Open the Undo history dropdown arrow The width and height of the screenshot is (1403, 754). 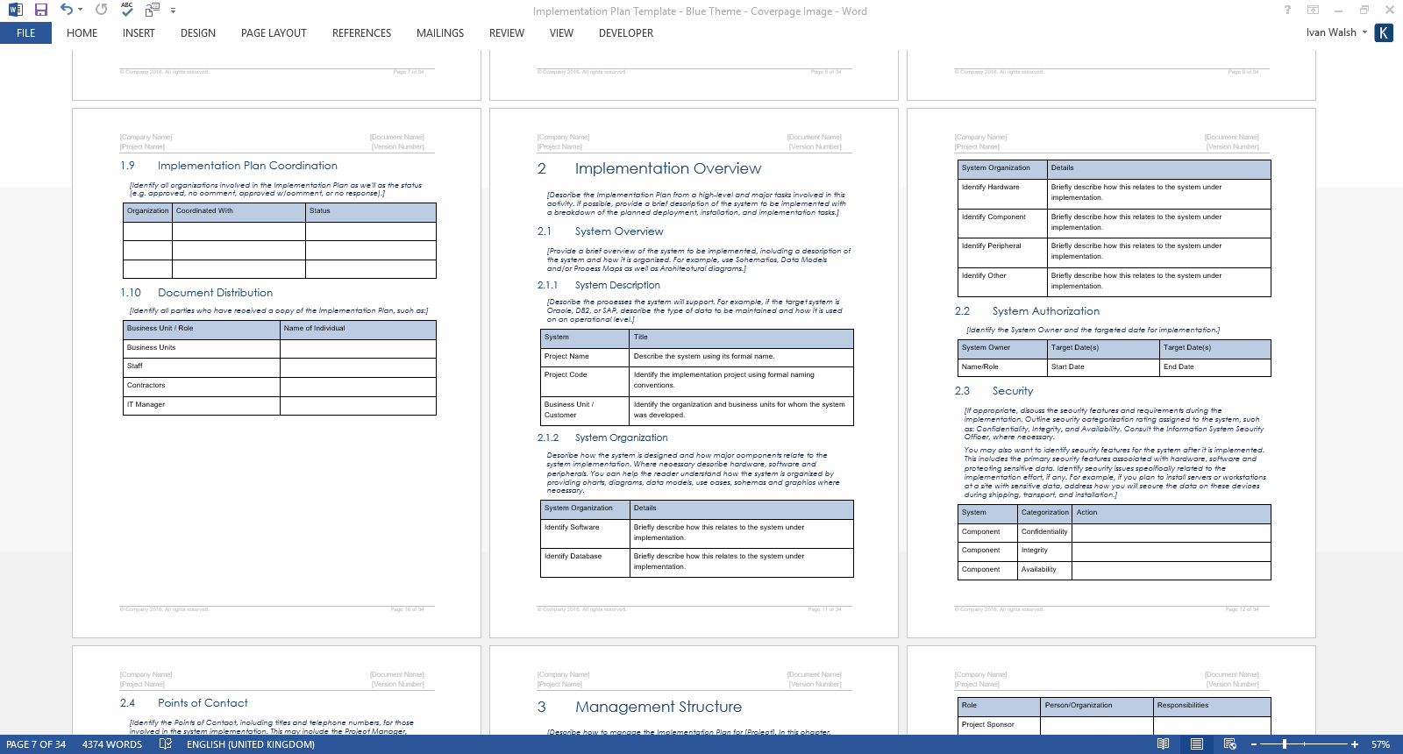[x=81, y=11]
